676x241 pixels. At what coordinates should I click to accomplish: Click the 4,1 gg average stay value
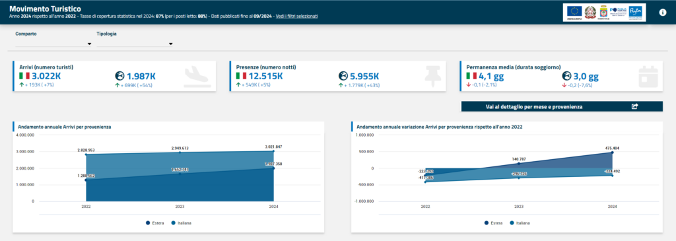[x=491, y=77]
